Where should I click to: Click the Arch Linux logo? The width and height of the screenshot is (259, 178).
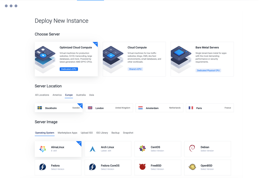tap(93, 149)
